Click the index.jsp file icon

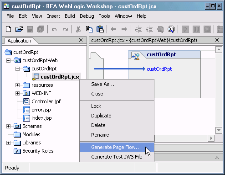pos(26,118)
